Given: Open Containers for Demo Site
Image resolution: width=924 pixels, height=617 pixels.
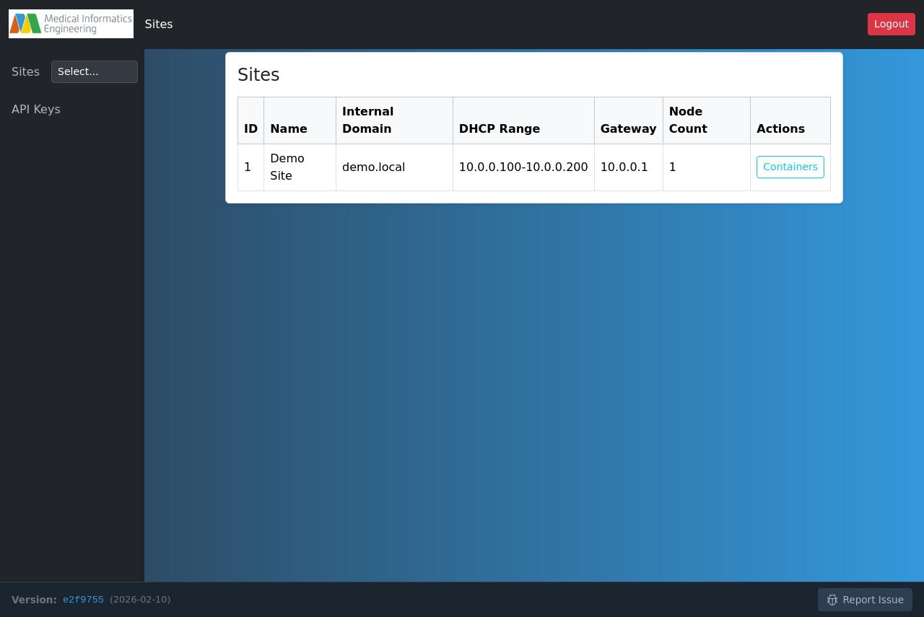Looking at the screenshot, I should tap(790, 167).
